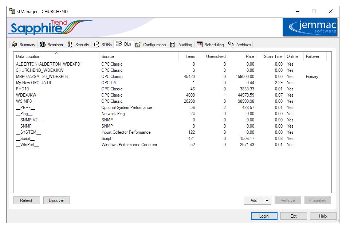346x230 pixels.
Task: Click the jemmac software logo
Action: tap(310, 27)
